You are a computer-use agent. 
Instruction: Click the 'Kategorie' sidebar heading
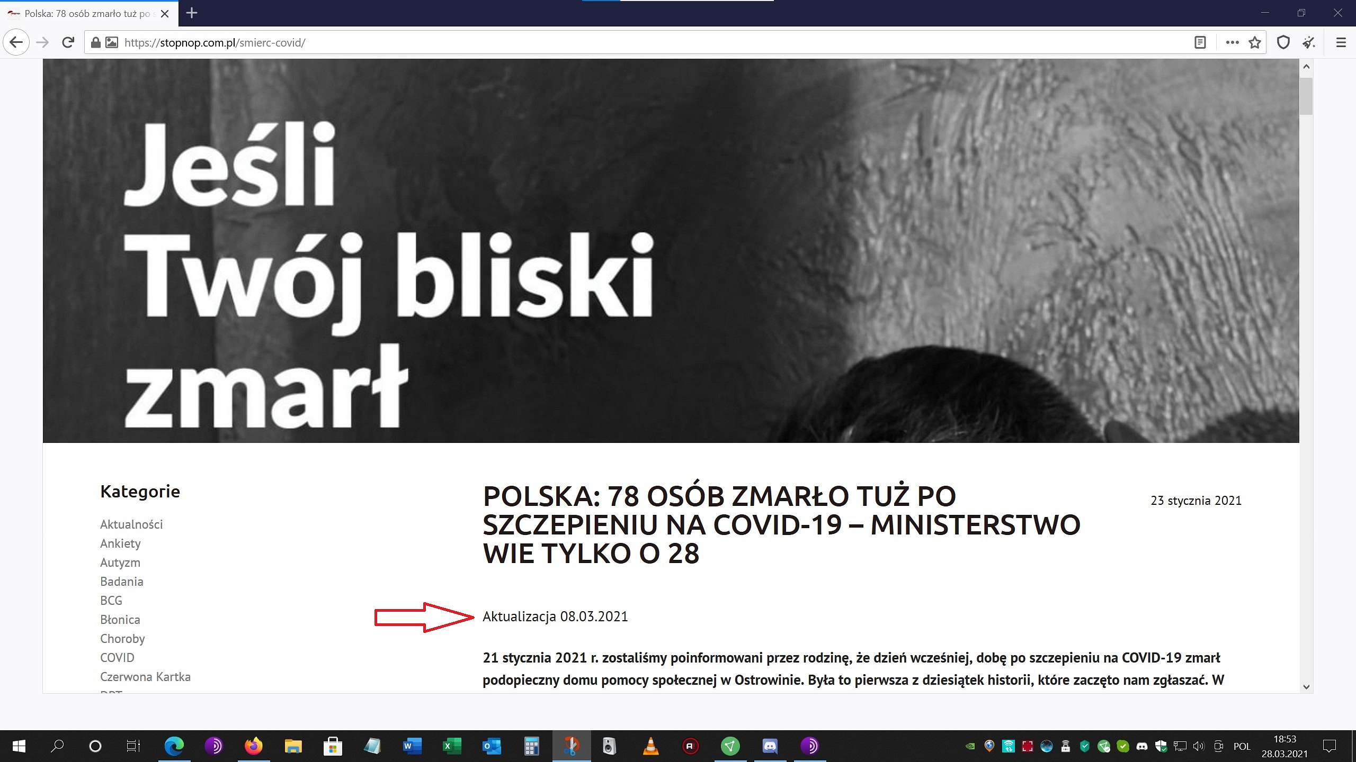pos(140,492)
